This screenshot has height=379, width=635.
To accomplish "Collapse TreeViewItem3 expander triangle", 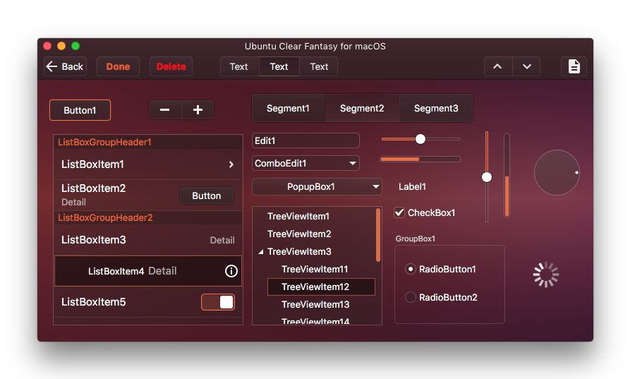I will [x=261, y=252].
